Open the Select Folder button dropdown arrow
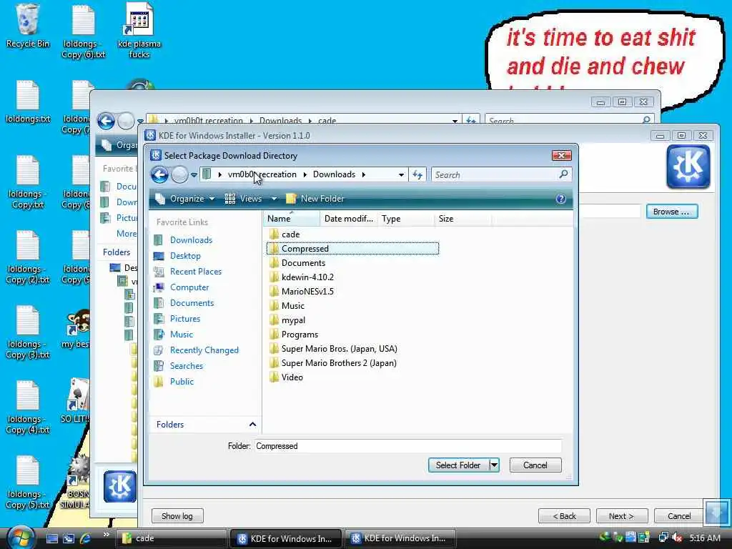Image resolution: width=732 pixels, height=549 pixels. click(x=494, y=465)
